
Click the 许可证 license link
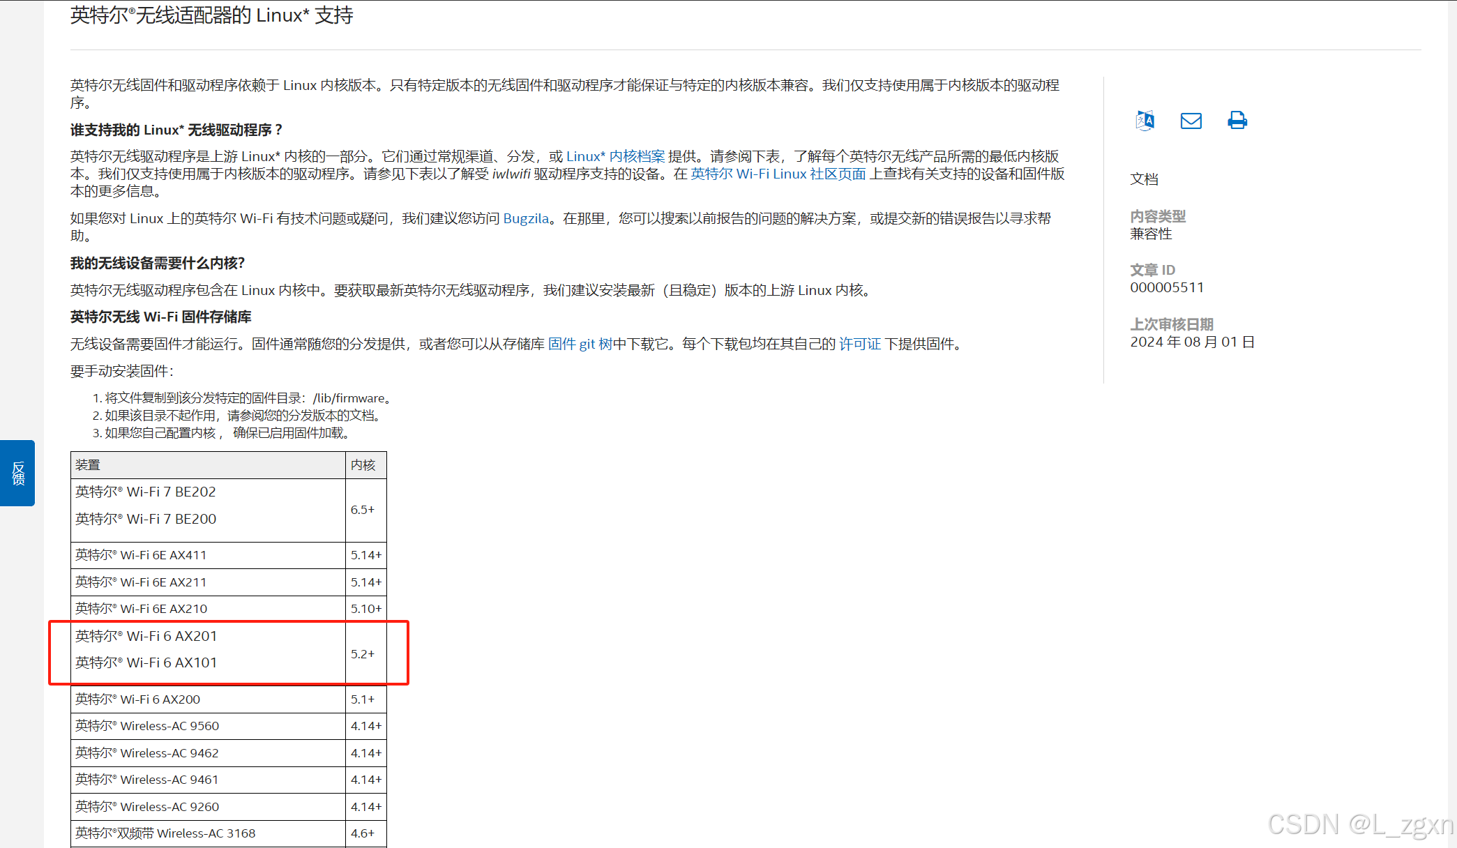859,344
